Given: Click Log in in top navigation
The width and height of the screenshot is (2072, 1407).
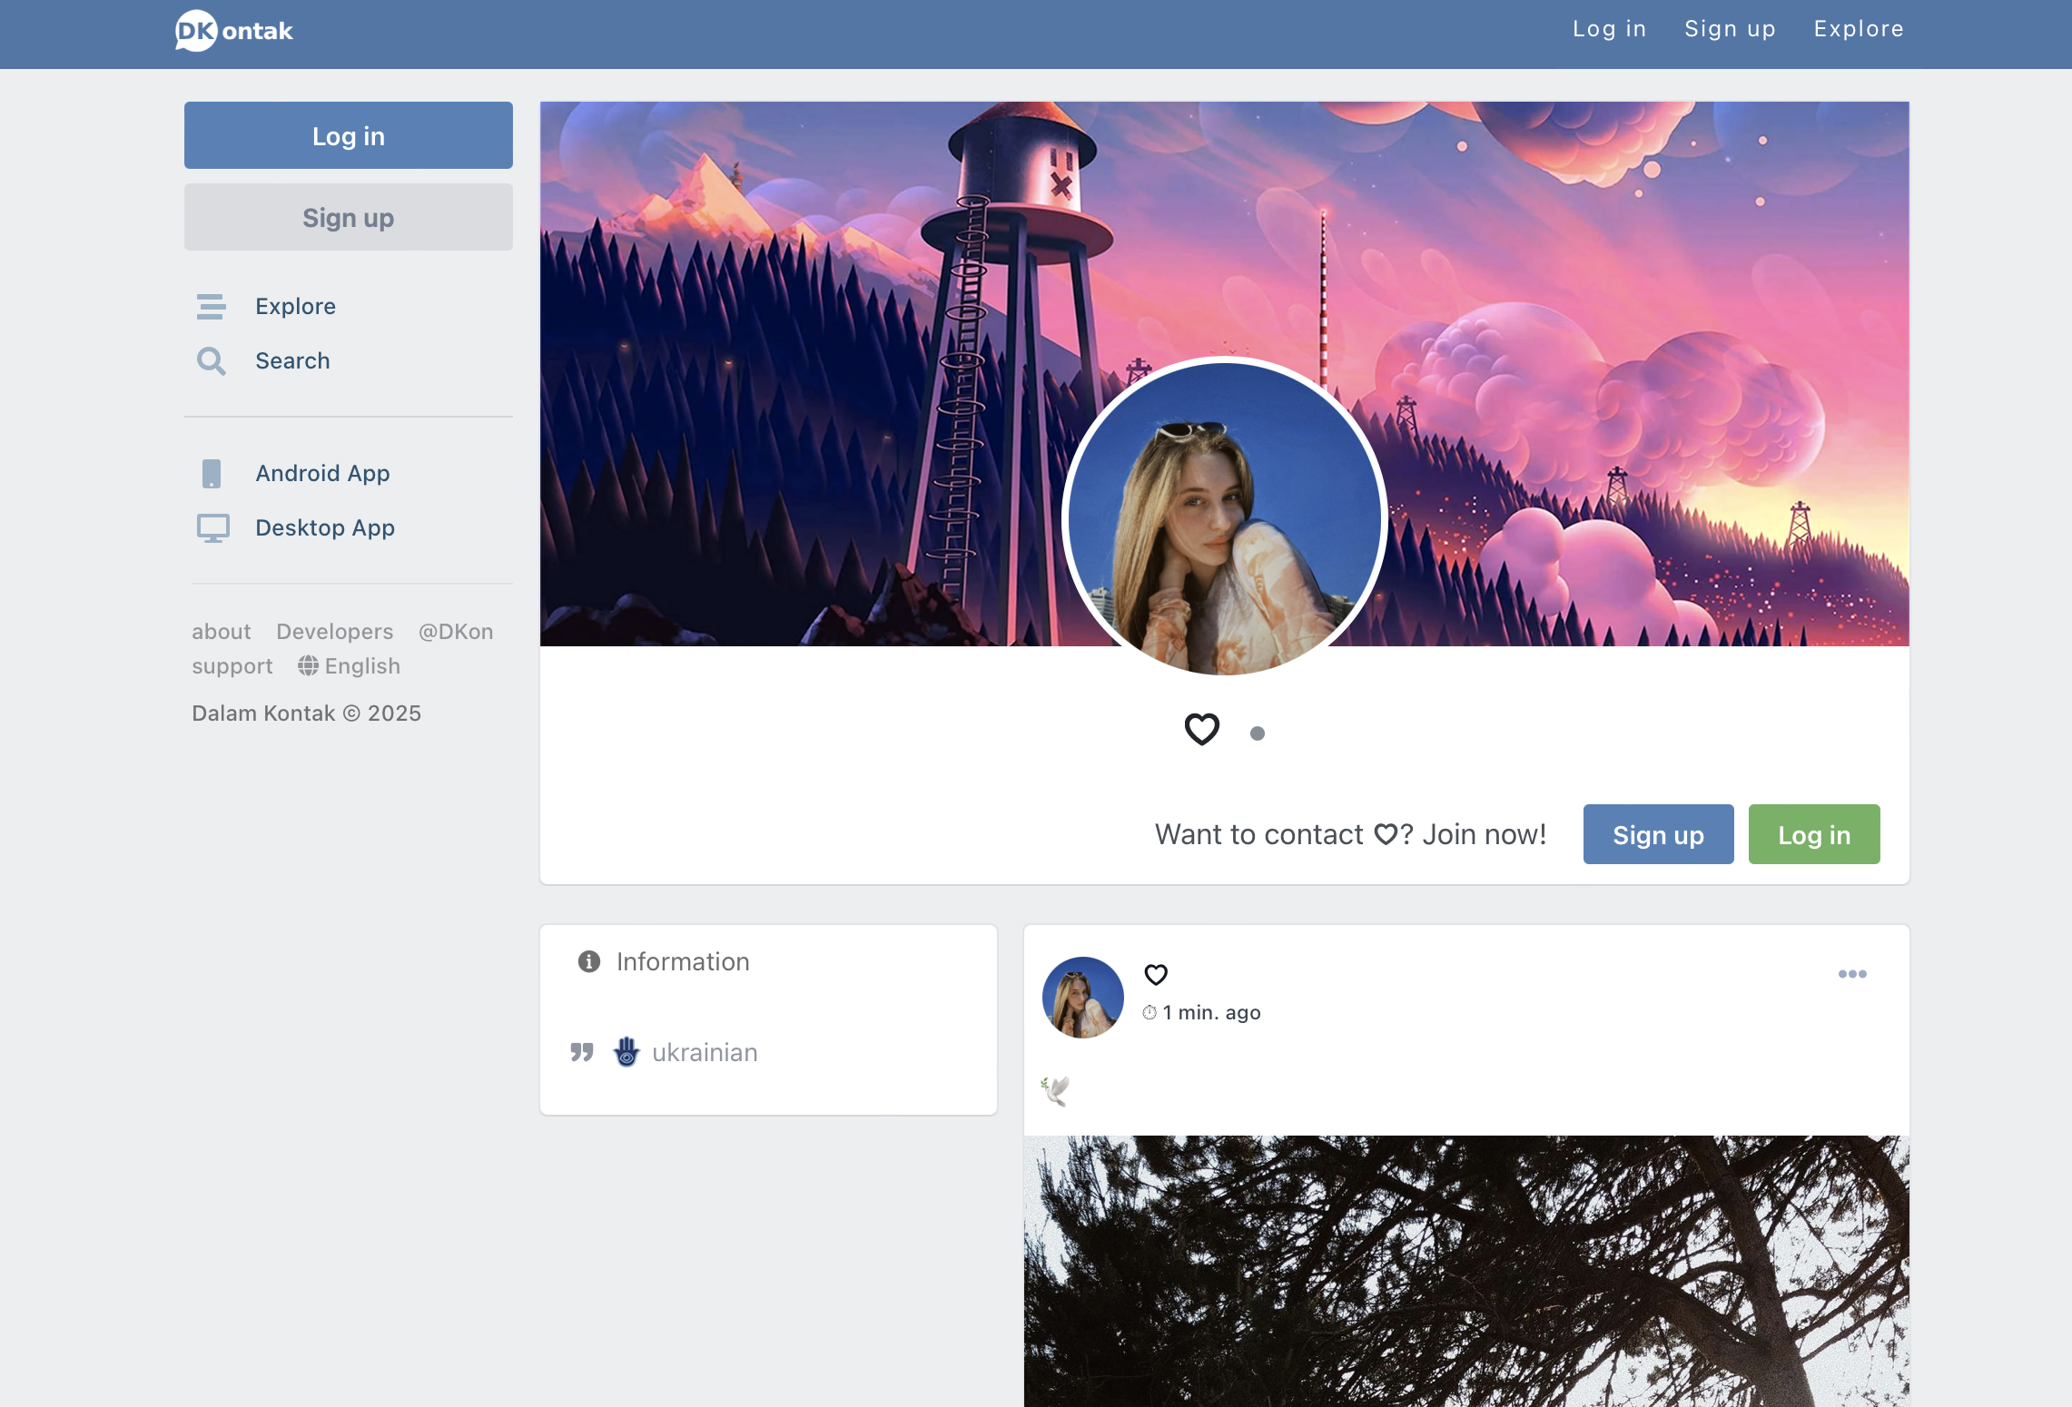Looking at the screenshot, I should coord(1609,29).
